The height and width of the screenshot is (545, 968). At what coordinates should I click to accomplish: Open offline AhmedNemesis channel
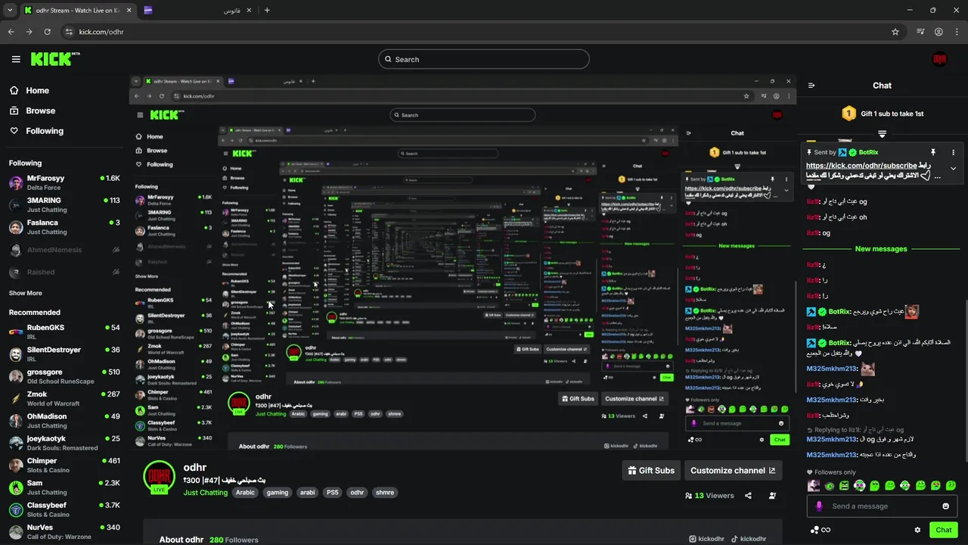pyautogui.click(x=64, y=249)
